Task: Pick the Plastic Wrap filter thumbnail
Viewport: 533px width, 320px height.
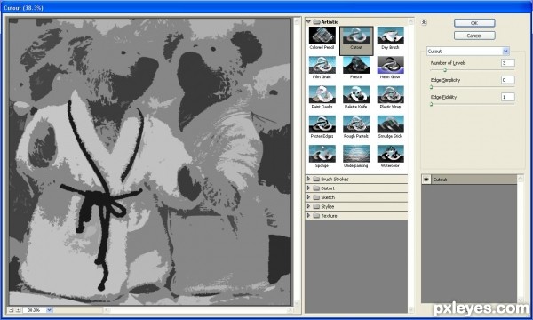Action: pyautogui.click(x=391, y=94)
